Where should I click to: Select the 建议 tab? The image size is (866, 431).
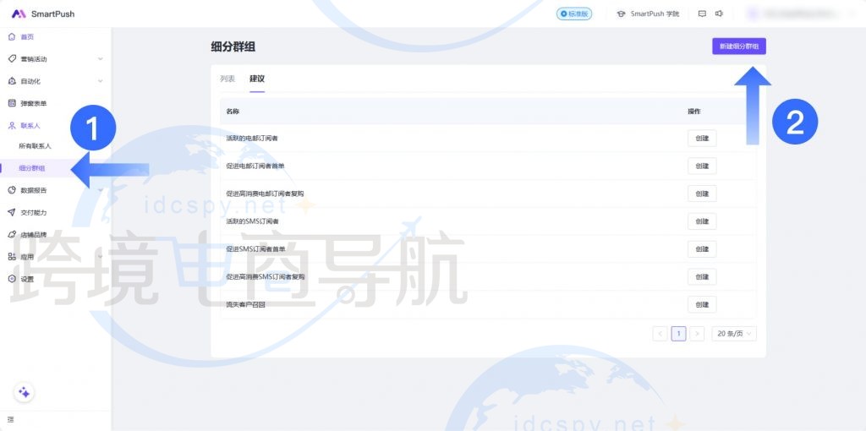(256, 79)
